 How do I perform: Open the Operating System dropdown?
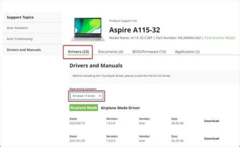(86, 96)
